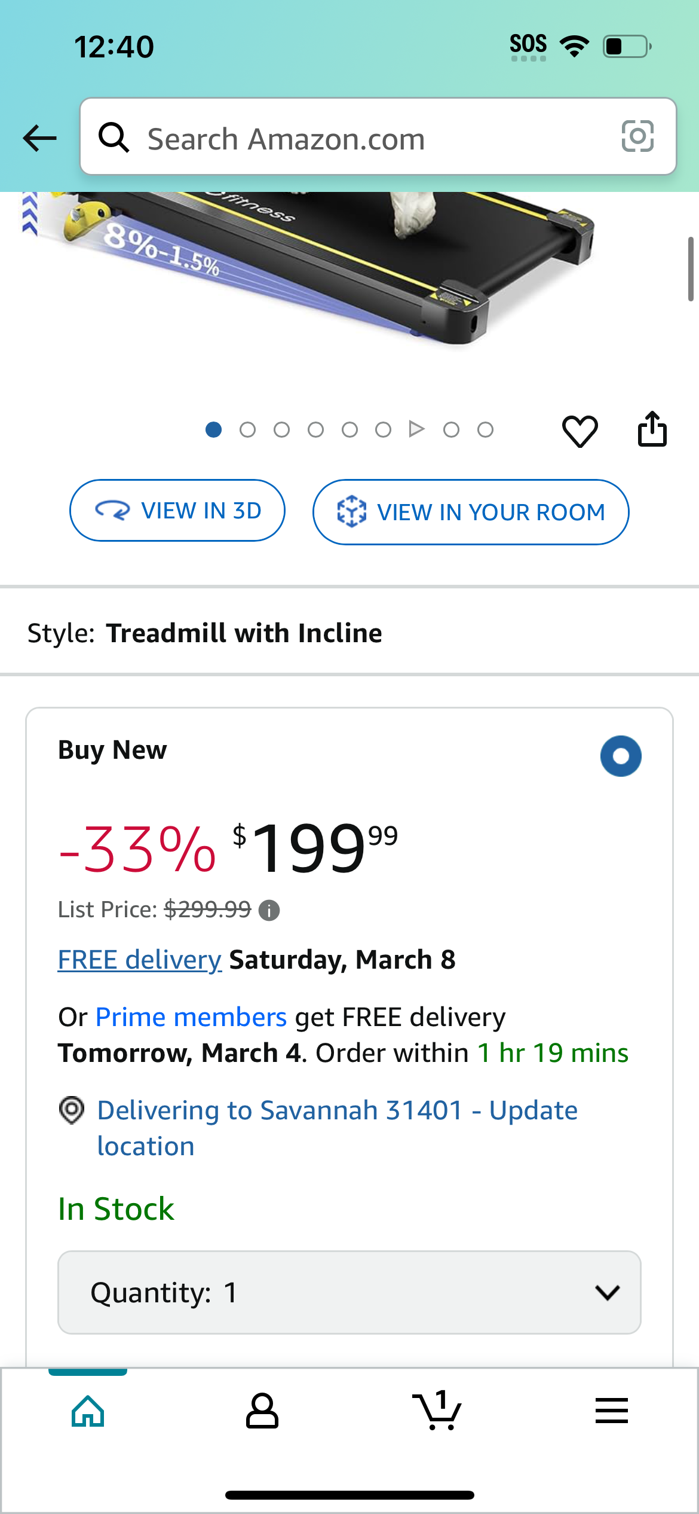Open the hamburger menu icon
The width and height of the screenshot is (699, 1514).
coord(612,1411)
